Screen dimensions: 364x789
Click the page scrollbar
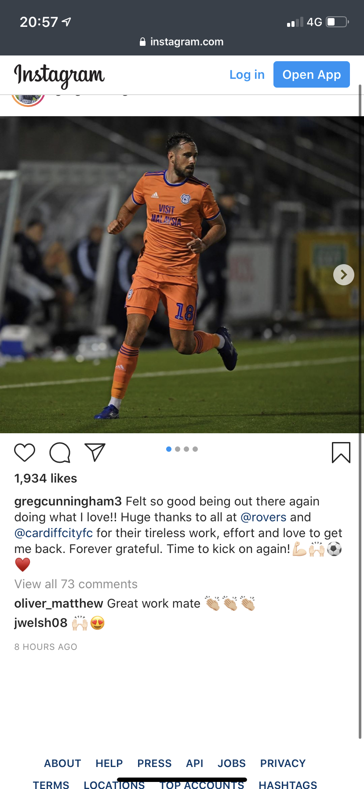(x=360, y=412)
